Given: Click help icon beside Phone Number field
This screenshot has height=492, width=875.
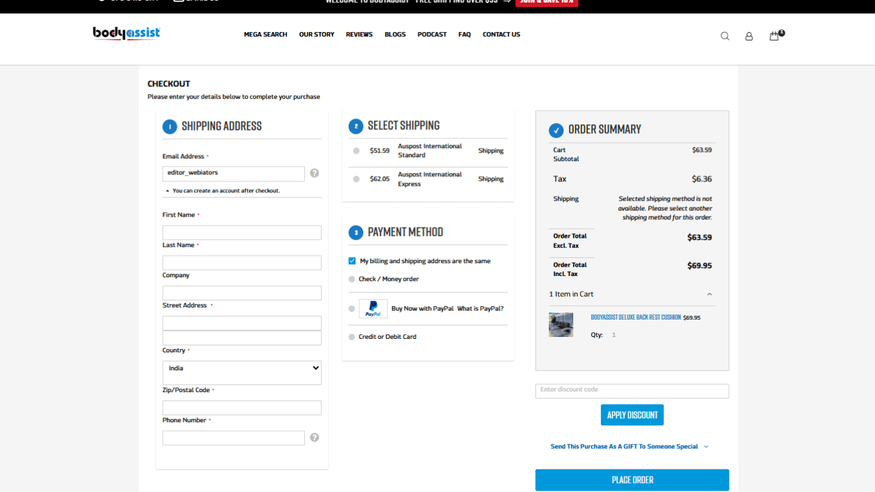Looking at the screenshot, I should (315, 438).
